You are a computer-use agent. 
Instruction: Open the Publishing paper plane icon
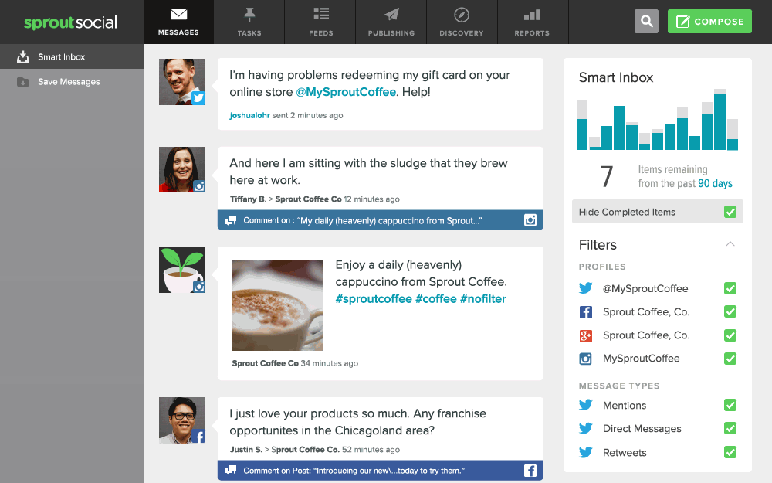tap(391, 15)
